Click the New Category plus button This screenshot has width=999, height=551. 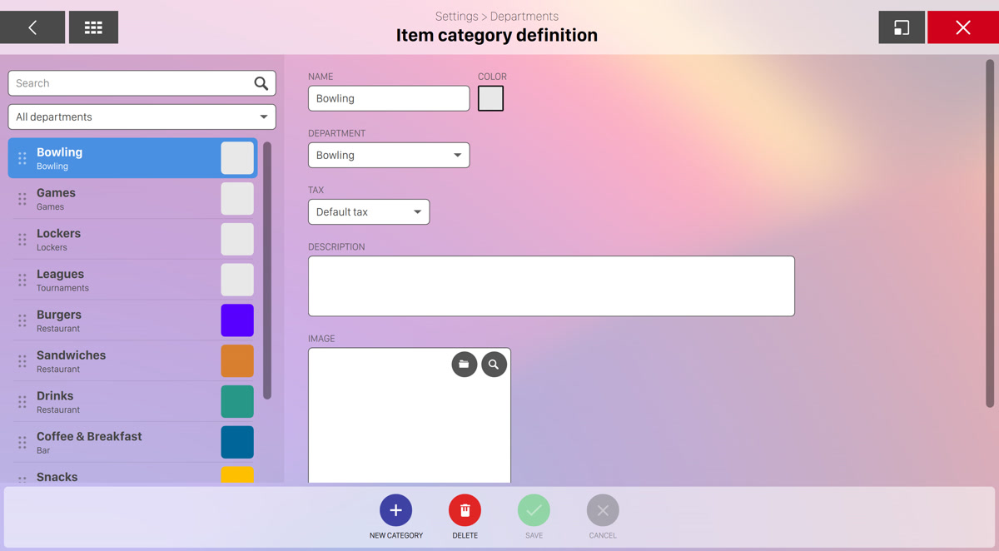point(395,510)
